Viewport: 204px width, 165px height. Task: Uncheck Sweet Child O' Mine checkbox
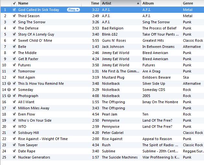[x=14, y=40]
